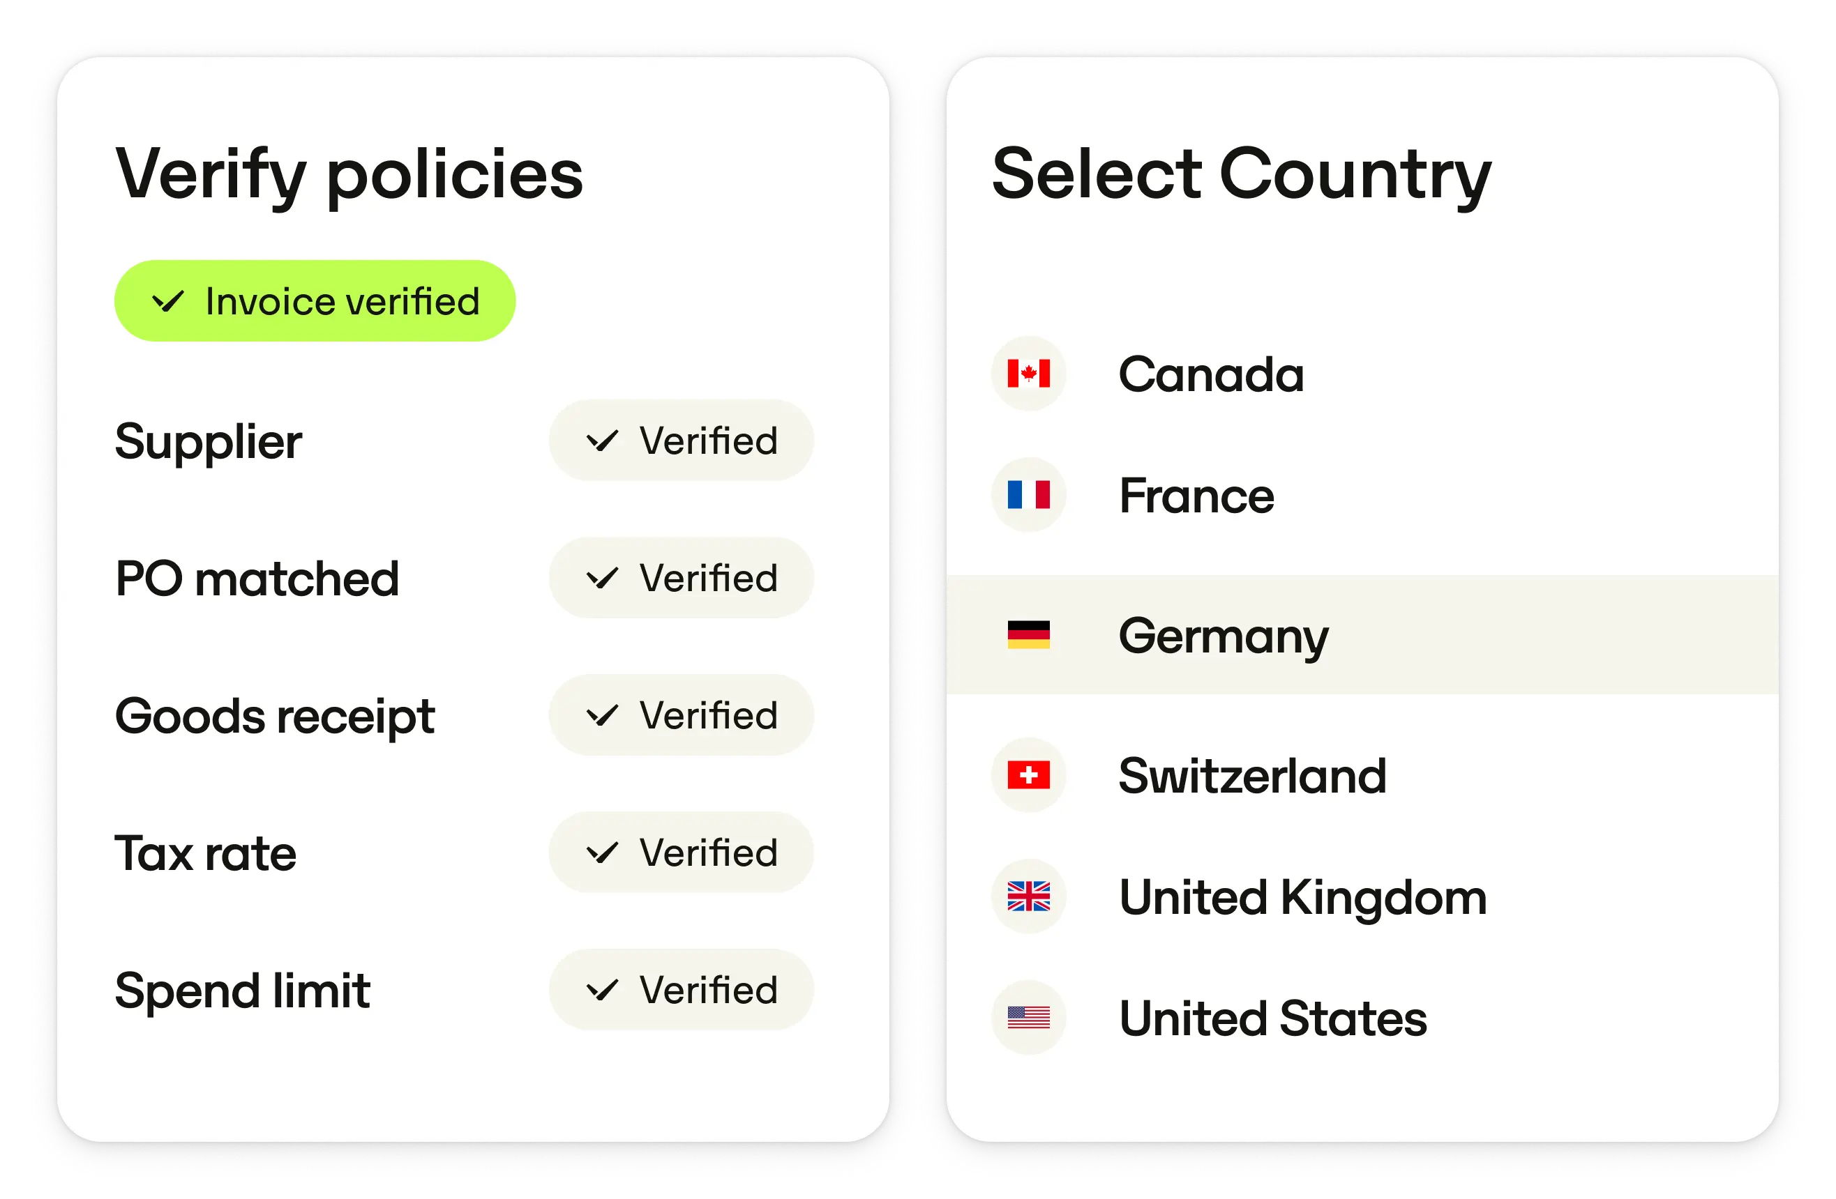Image resolution: width=1836 pixels, height=1199 pixels.
Task: Click the Canada flag icon
Action: pos(1028,374)
